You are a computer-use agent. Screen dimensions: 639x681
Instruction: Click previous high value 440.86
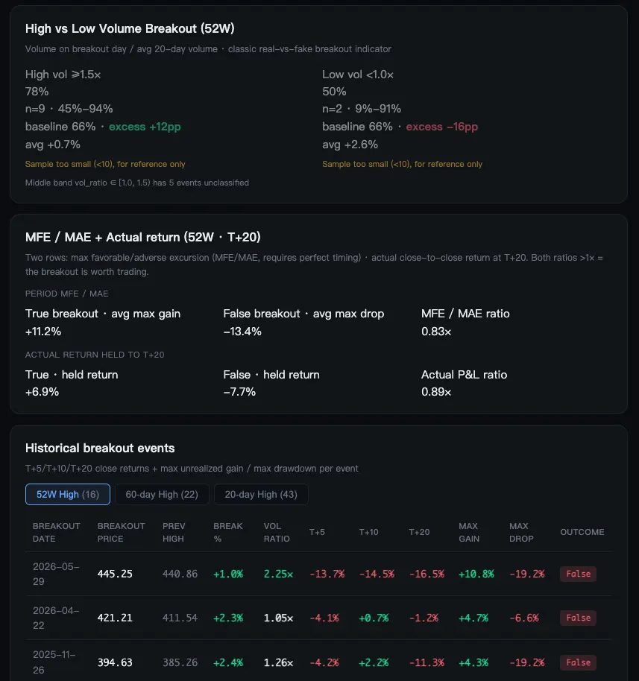[180, 574]
